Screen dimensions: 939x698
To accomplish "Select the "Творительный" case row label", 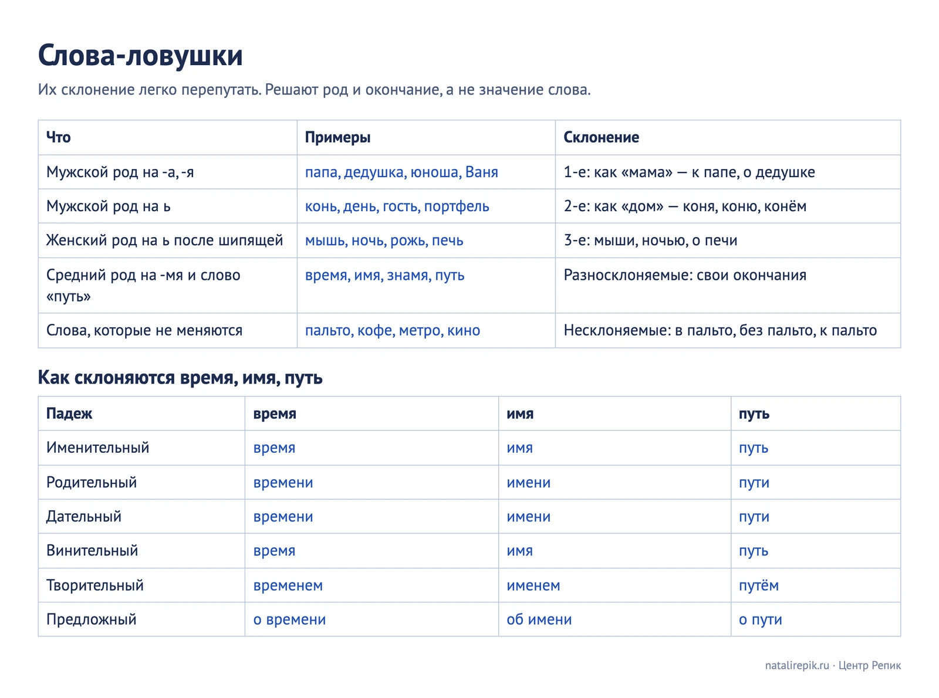I will coord(95,585).
